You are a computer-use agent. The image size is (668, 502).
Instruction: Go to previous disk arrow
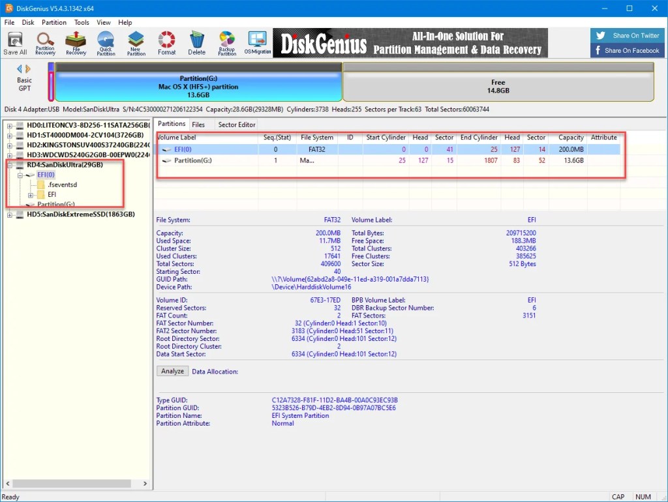pyautogui.click(x=20, y=68)
